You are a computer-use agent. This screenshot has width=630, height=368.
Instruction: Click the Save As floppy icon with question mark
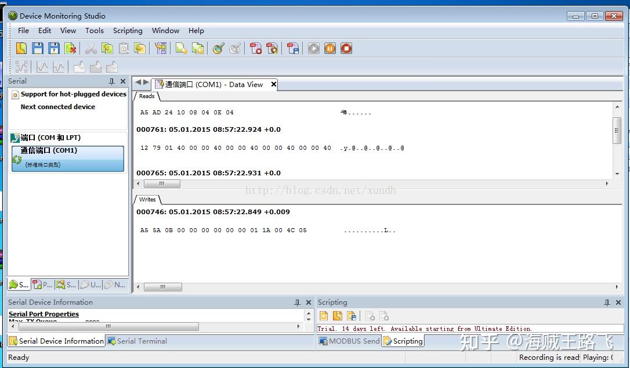pos(54,48)
